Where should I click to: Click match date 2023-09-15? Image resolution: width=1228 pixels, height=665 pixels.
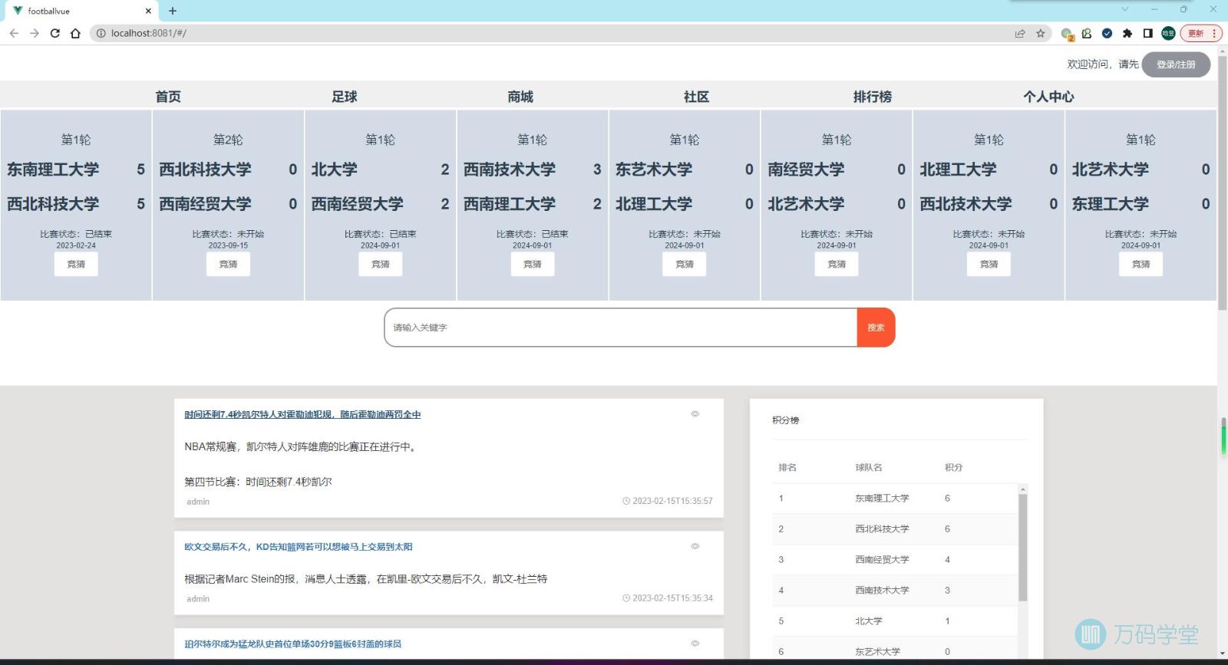[228, 245]
